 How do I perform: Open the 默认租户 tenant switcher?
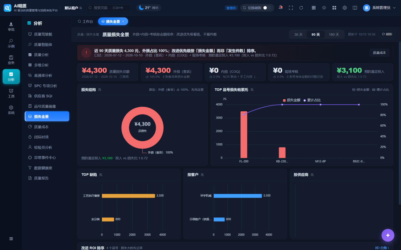pyautogui.click(x=73, y=8)
